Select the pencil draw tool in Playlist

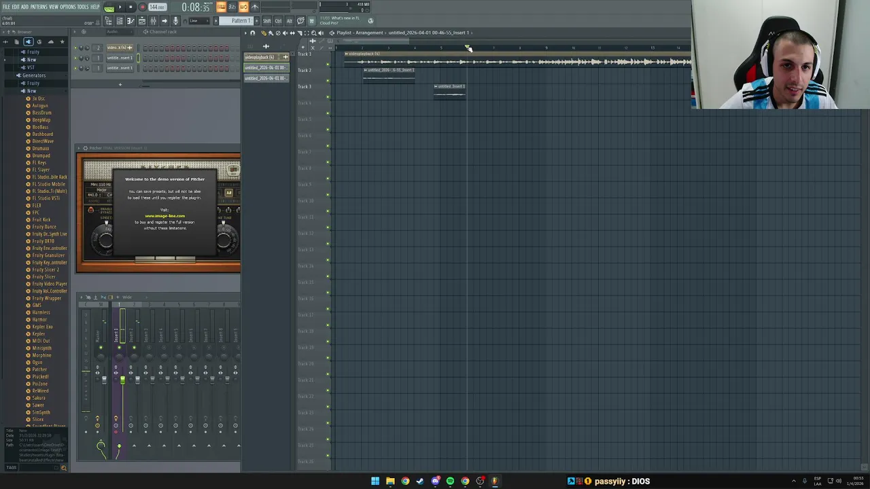pyautogui.click(x=263, y=33)
